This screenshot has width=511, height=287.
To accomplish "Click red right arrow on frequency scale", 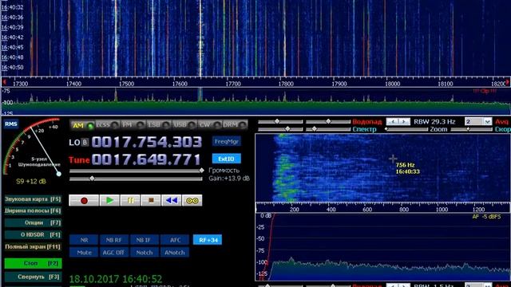I will pos(507,81).
